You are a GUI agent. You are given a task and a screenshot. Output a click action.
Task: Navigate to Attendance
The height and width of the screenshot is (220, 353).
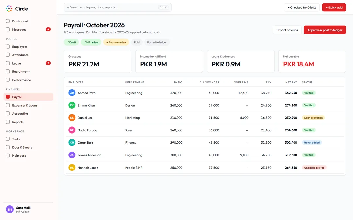pyautogui.click(x=28, y=55)
